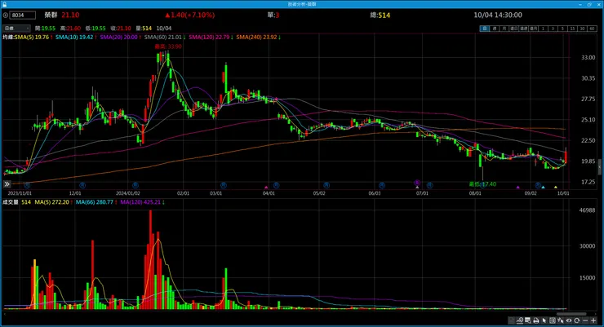The image size is (604, 327).
Task: Click the circled plus icon beside stock code
Action: click(7, 15)
